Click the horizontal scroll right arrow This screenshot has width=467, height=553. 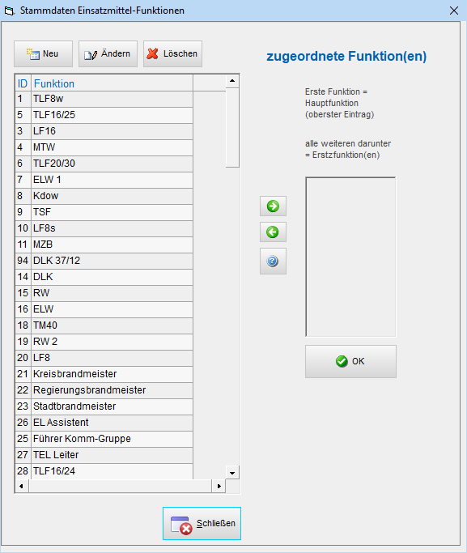pyautogui.click(x=219, y=486)
